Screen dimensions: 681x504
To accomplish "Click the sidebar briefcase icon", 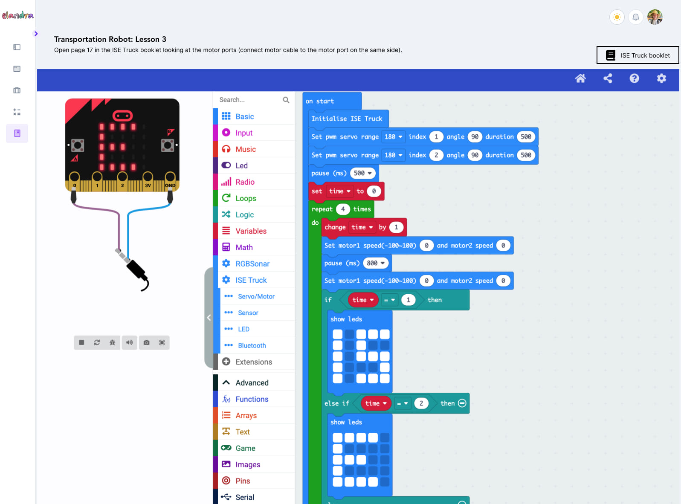I will click(17, 90).
